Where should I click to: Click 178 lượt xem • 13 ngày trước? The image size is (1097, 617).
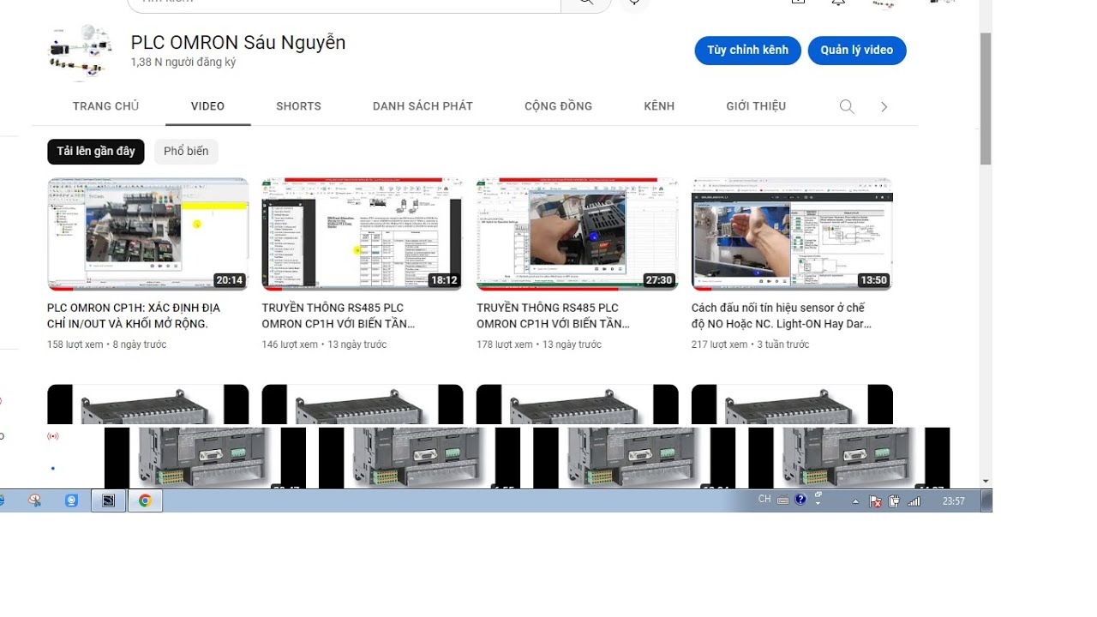pos(539,344)
